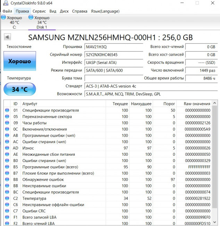
Task: Click the status dot for Обнаружение ошибок
Action: click(x=7, y=179)
